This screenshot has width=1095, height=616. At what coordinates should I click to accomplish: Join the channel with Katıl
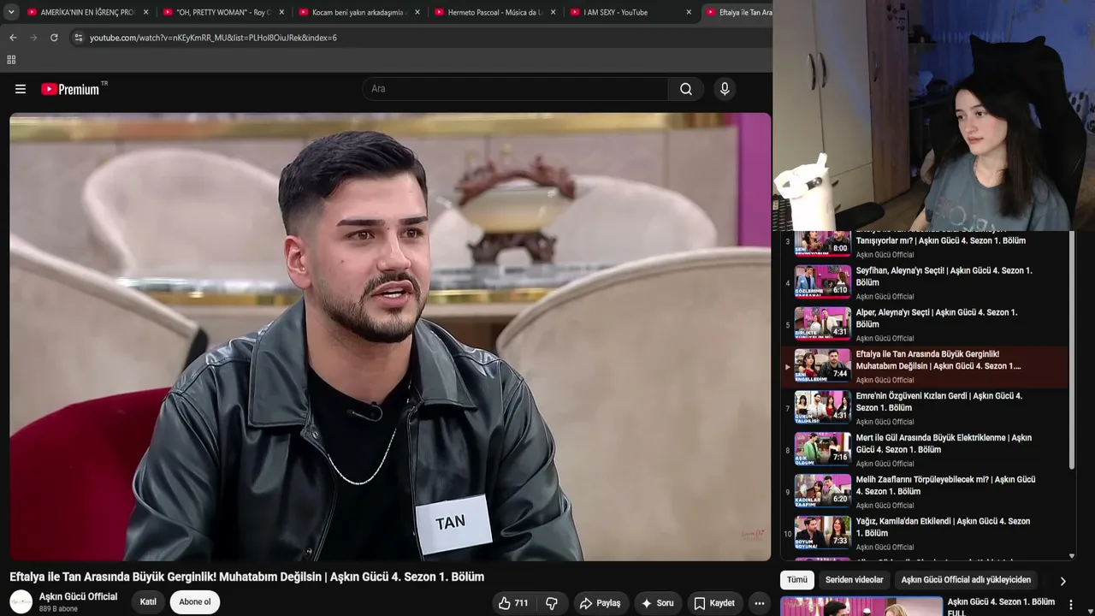[148, 602]
